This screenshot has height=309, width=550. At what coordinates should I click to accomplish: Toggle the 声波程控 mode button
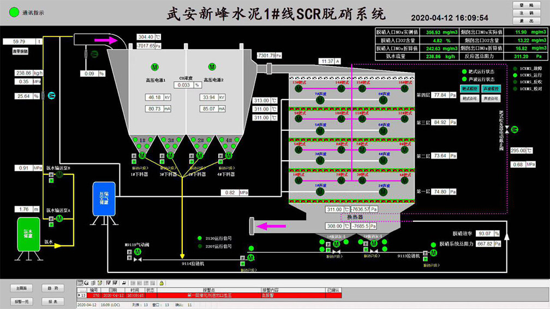(x=491, y=88)
